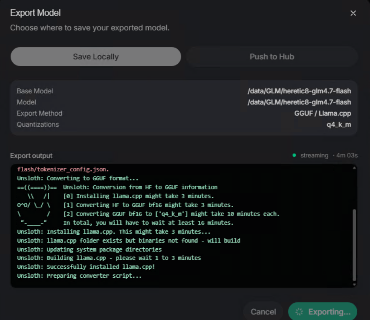Click the 'Converting to GGUF format...' log line
Screen dimensions: 370x320
(x=78, y=178)
